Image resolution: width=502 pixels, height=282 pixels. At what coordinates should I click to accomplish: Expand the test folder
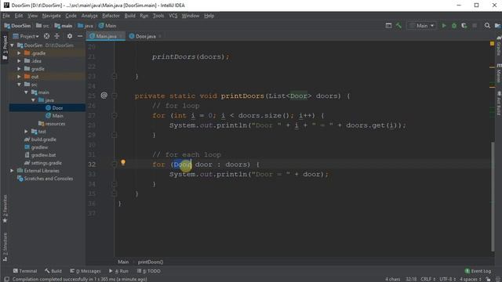coord(26,132)
